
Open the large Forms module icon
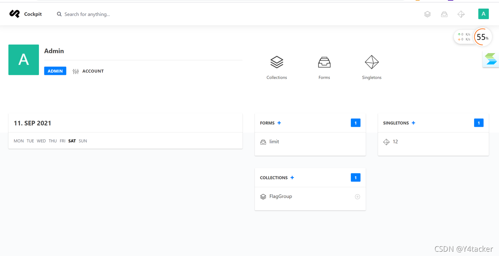pos(324,62)
